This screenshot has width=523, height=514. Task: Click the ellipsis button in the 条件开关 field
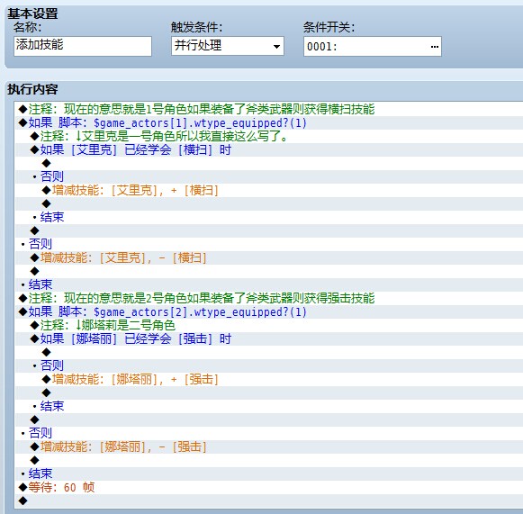coord(434,47)
